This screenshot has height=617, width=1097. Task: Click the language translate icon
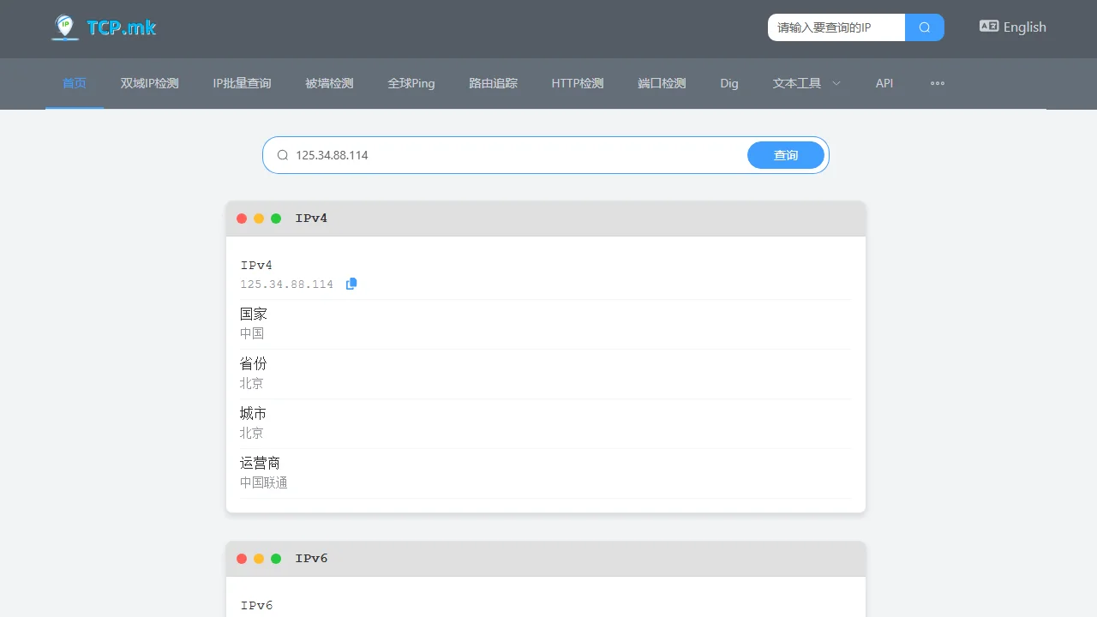tap(988, 27)
